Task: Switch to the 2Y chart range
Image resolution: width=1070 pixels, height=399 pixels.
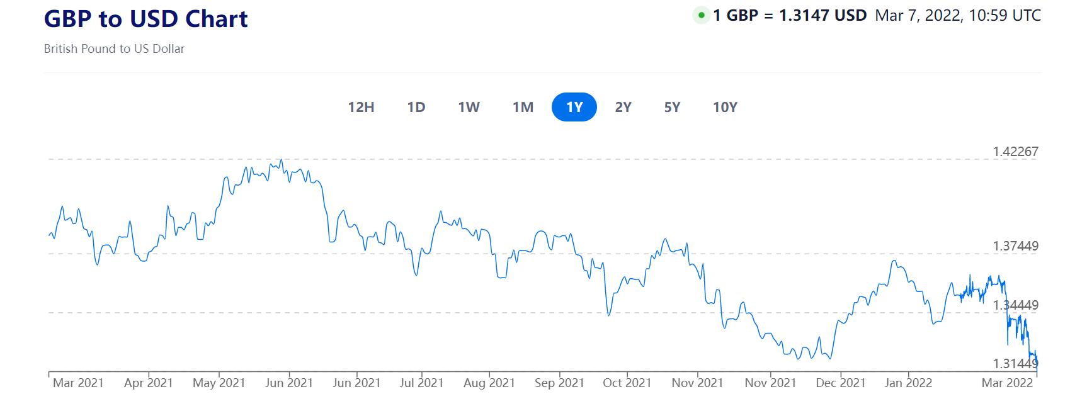Action: click(x=623, y=107)
